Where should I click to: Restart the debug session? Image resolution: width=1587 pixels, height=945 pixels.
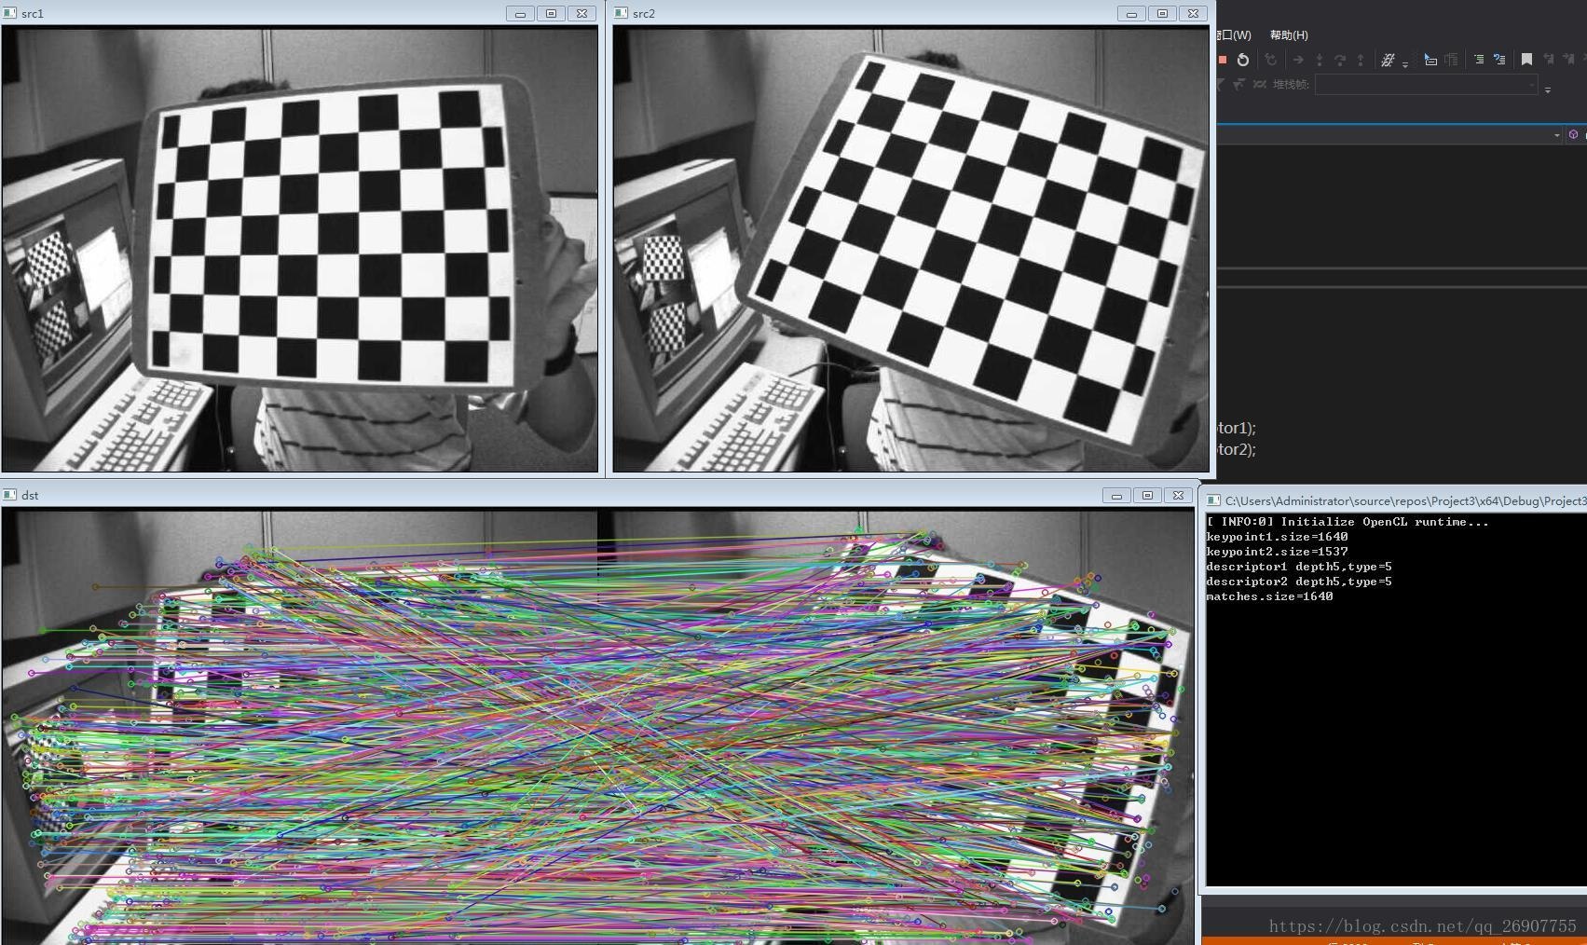1243,60
